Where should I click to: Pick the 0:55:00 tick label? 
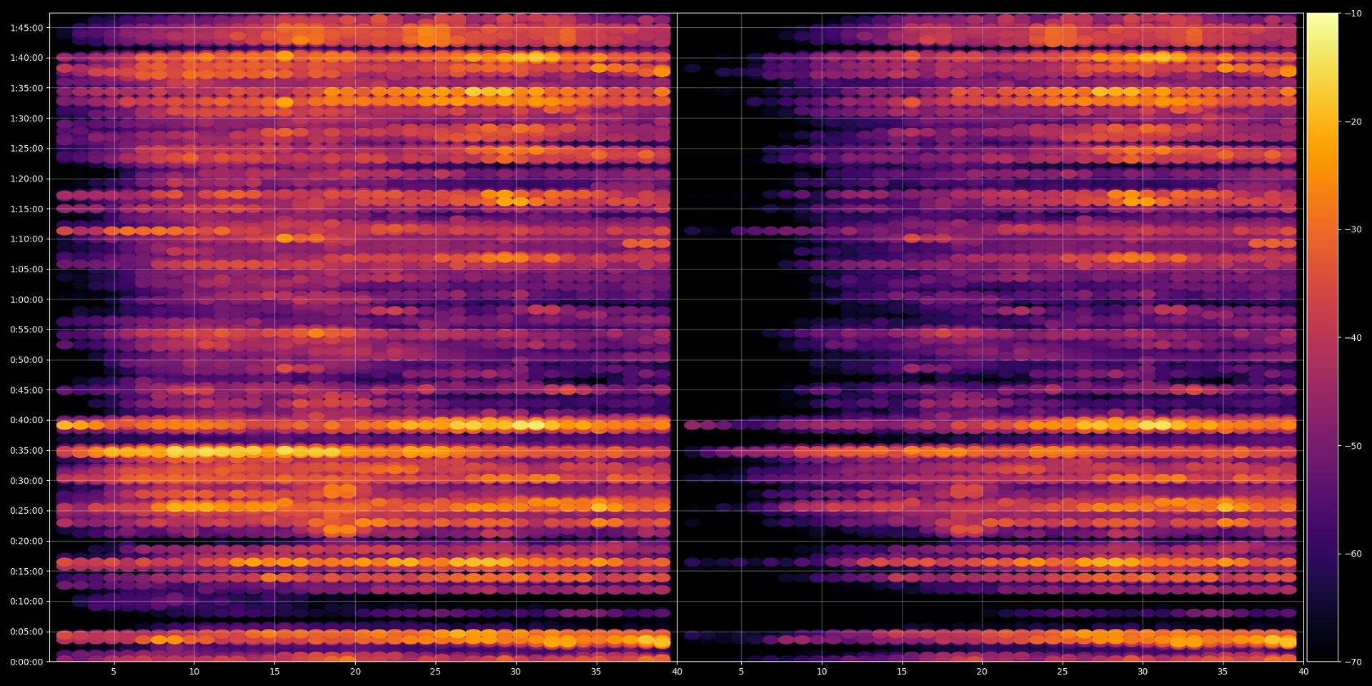pos(26,329)
